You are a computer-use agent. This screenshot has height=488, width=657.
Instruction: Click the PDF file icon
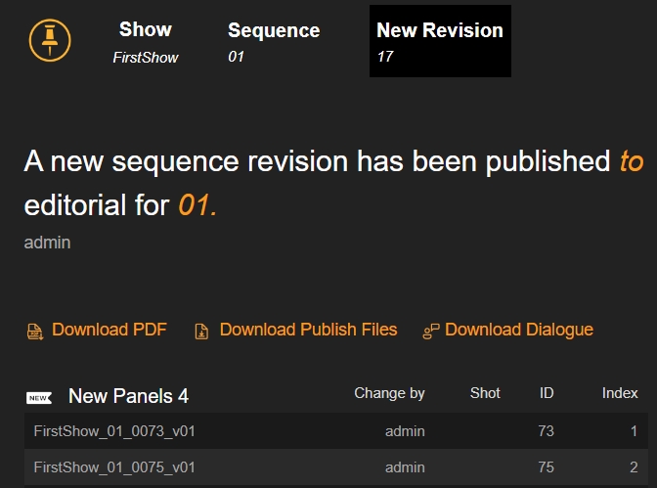click(35, 331)
